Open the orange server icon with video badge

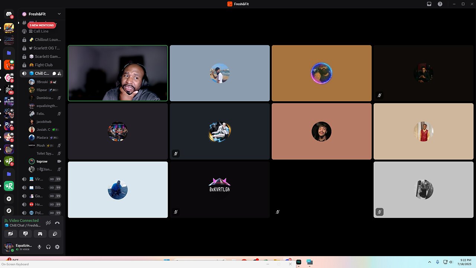[x=9, y=65]
